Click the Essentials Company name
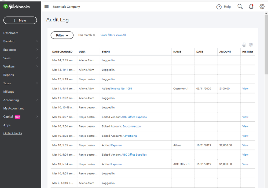 [x=66, y=7]
